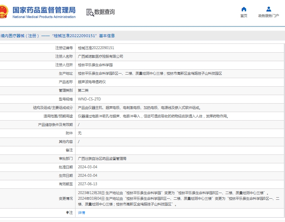
Task: Click 国家药品监督管理局 title
Action: click(44, 10)
